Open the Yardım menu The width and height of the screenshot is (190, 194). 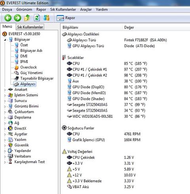[102, 10]
